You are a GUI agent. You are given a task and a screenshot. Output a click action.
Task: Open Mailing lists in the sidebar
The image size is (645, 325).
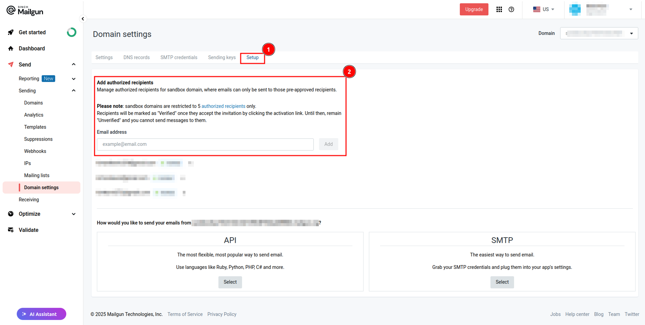coord(37,175)
